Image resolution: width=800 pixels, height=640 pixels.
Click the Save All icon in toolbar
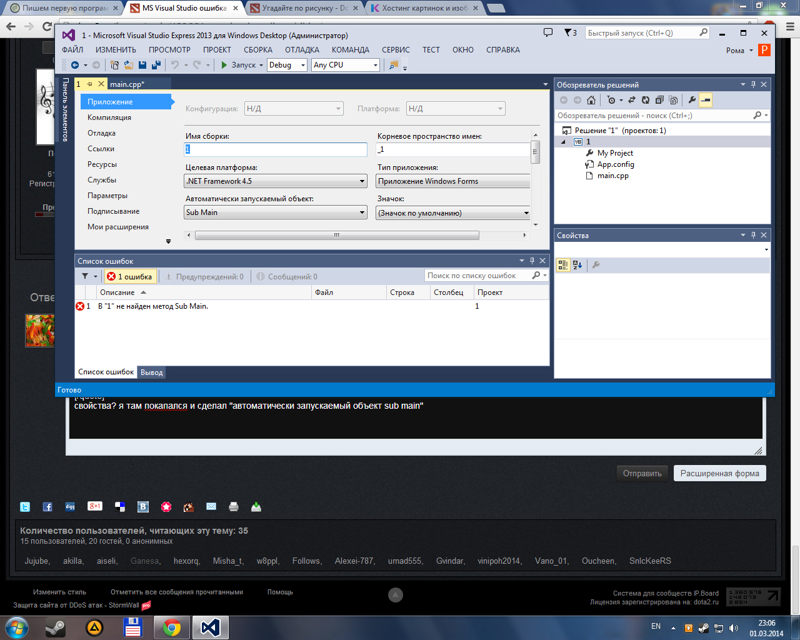click(x=156, y=65)
